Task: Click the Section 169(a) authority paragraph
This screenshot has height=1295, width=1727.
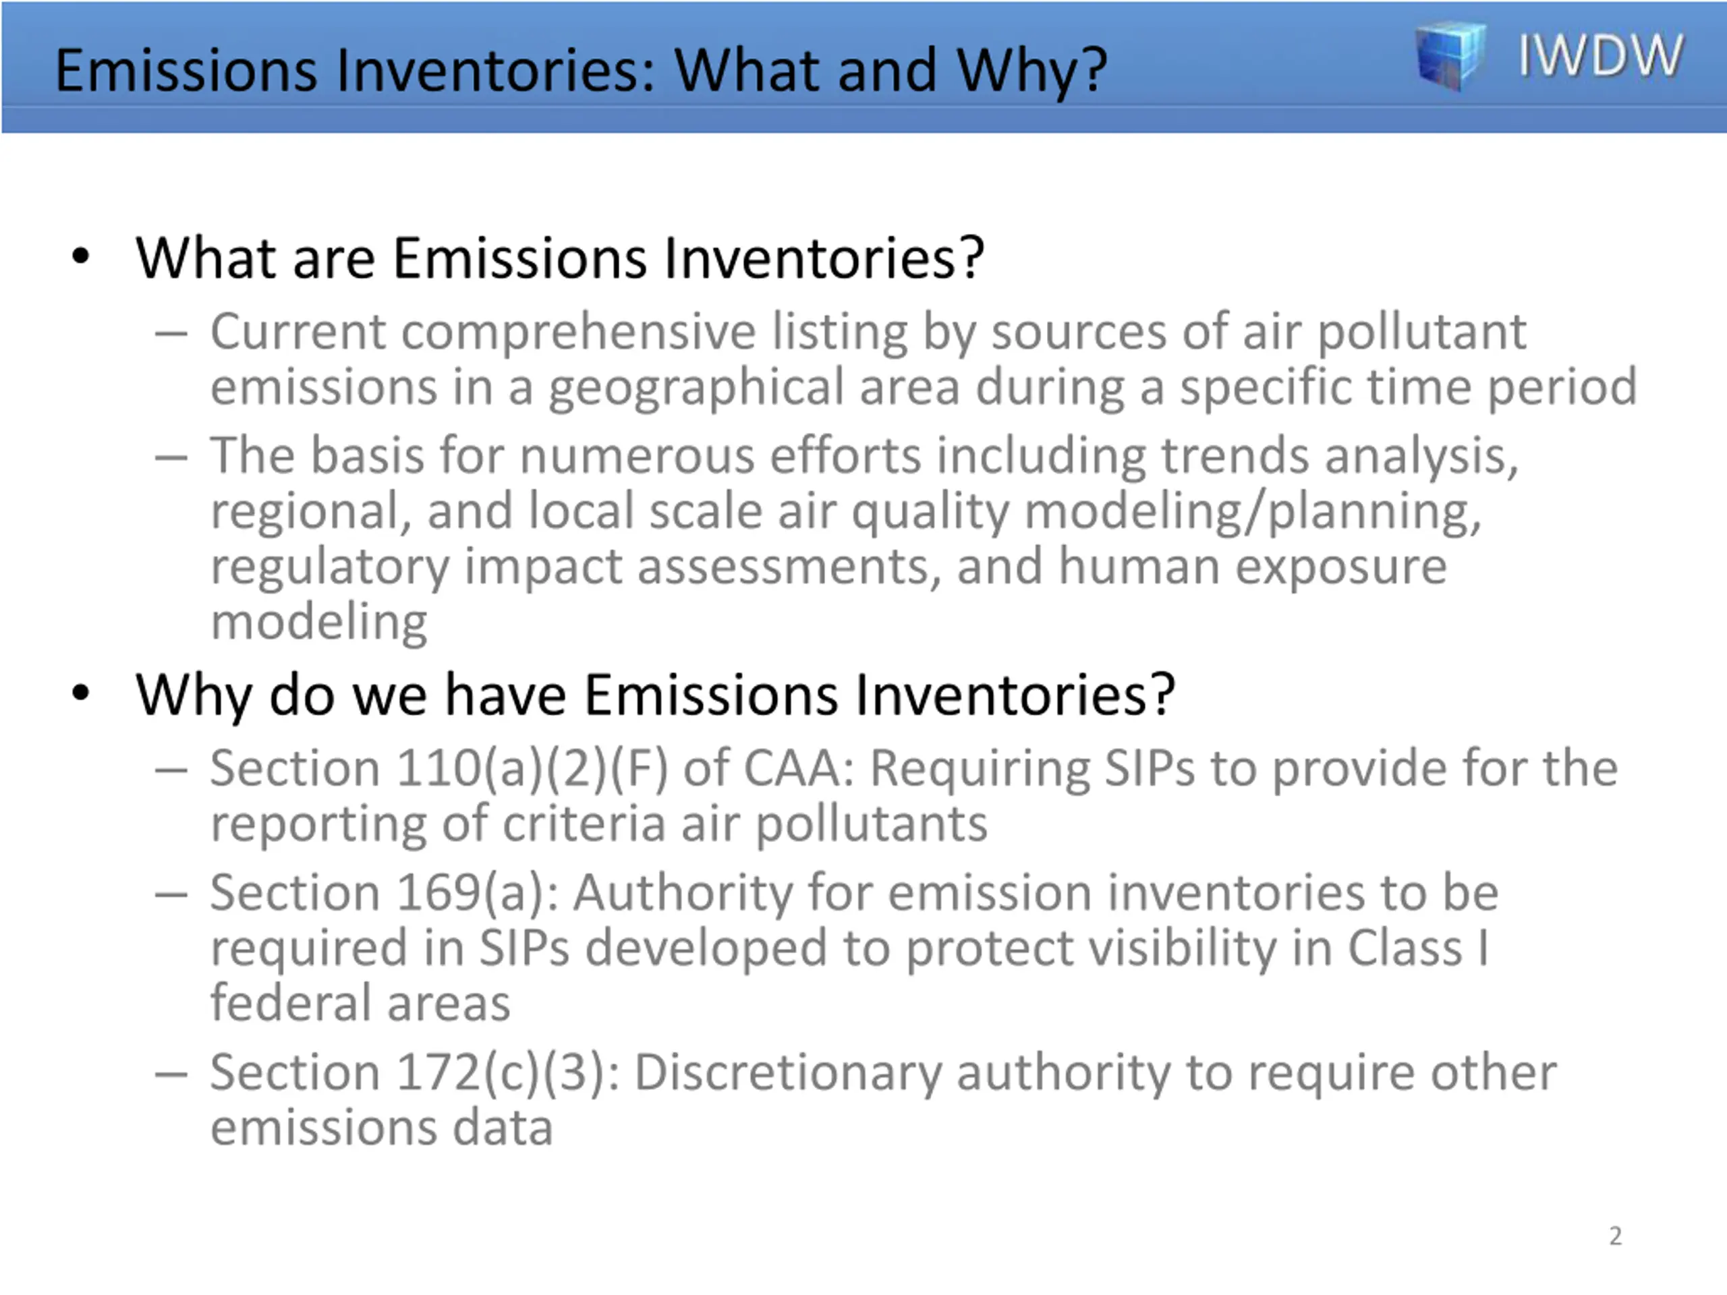Action: click(855, 947)
